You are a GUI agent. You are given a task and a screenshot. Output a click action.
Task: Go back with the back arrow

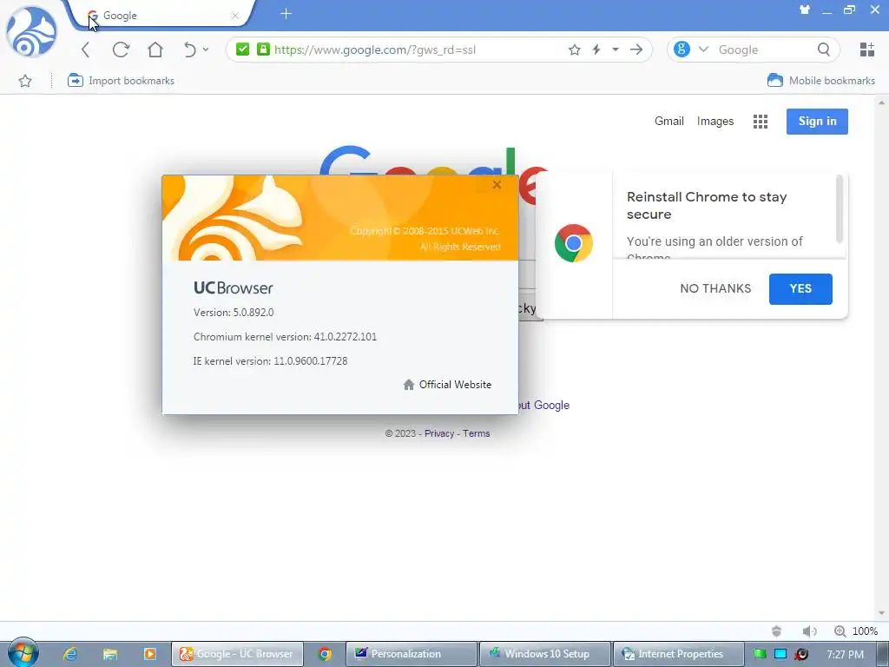(x=86, y=50)
